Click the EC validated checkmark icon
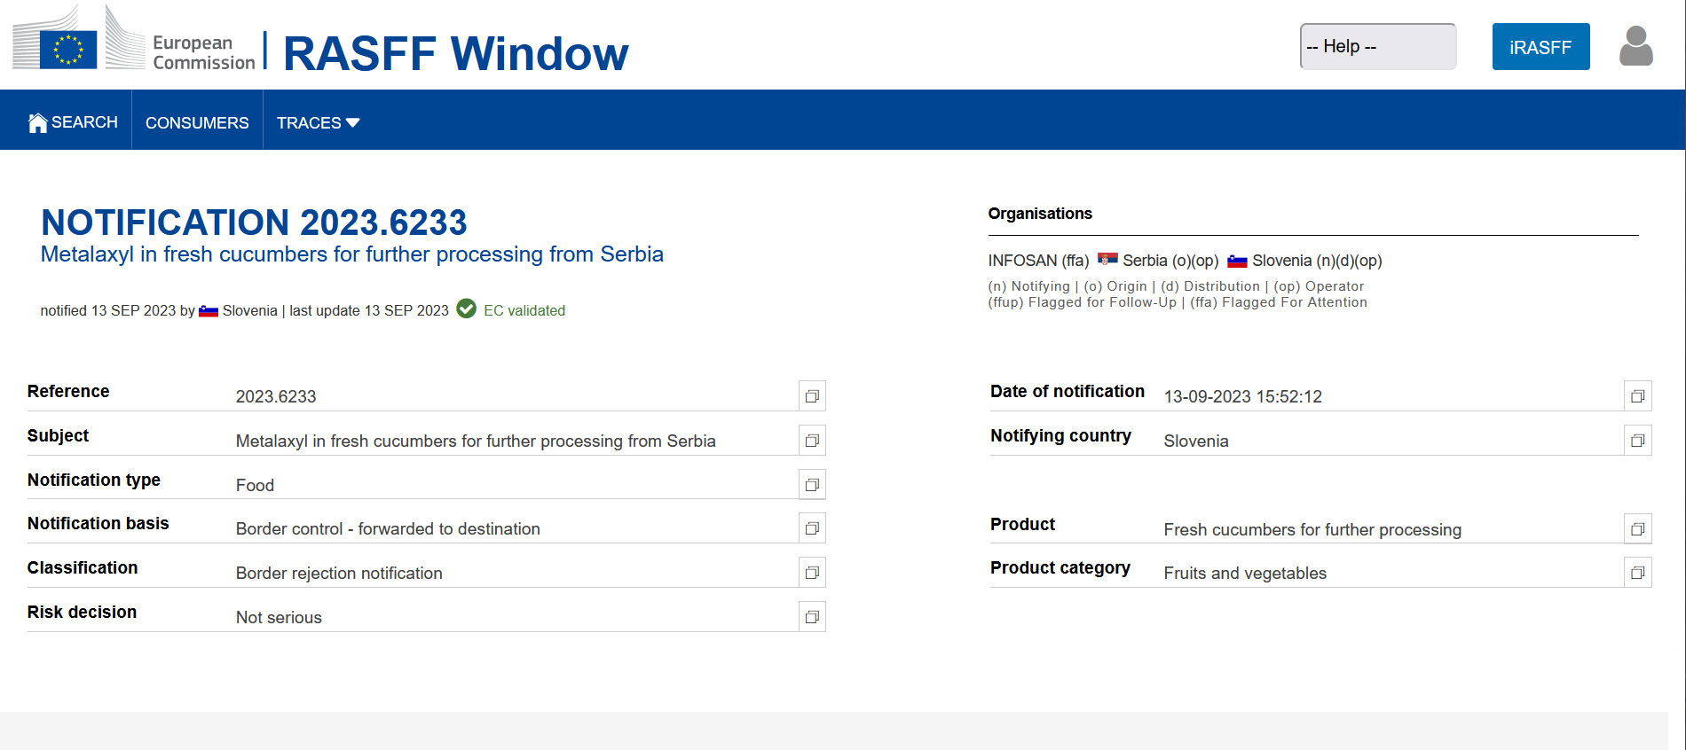Screen dimensions: 1686x750 pyautogui.click(x=467, y=309)
